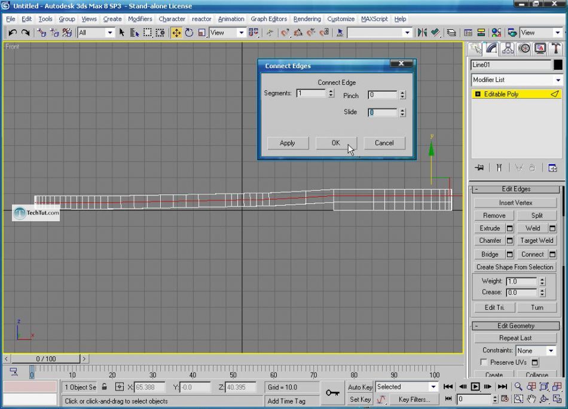The image size is (568, 409).
Task: Select the Rotate tool in toolbar
Action: click(189, 33)
